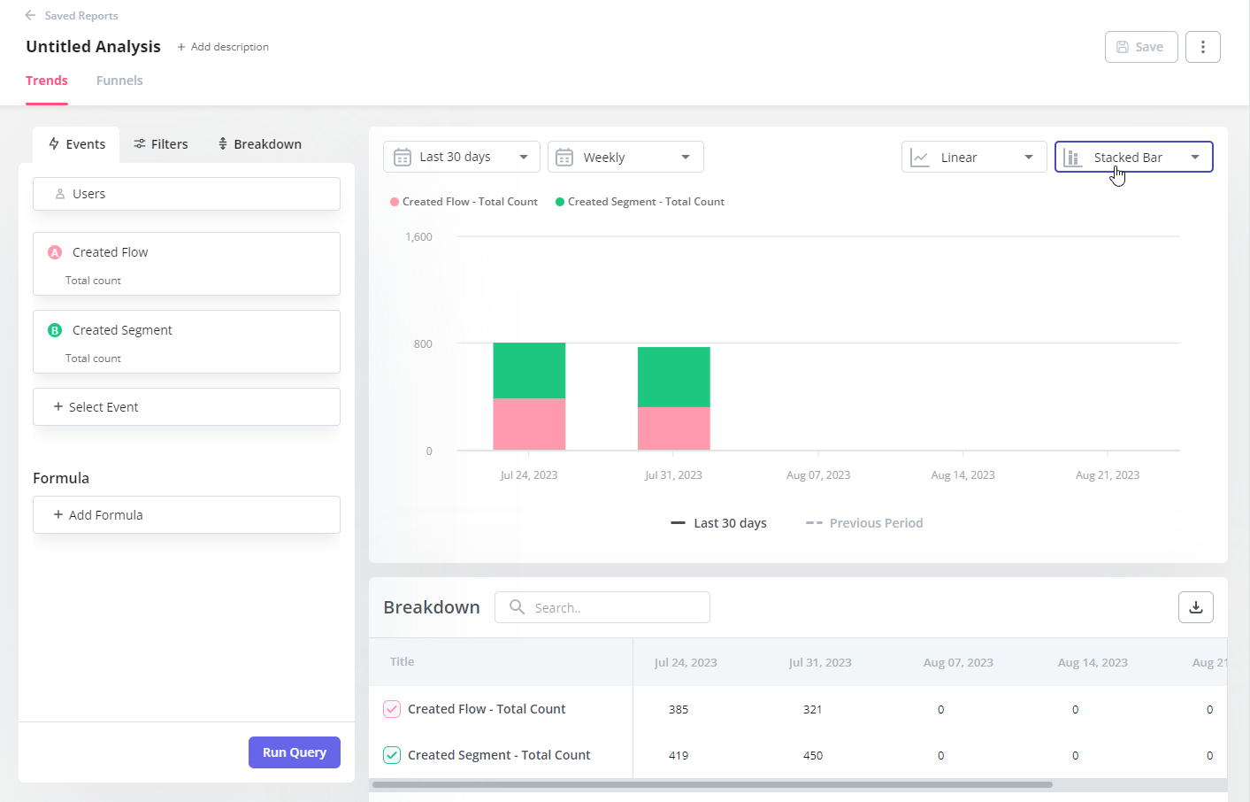
Task: Open the Stacked Bar chart type dropdown
Action: coord(1133,158)
